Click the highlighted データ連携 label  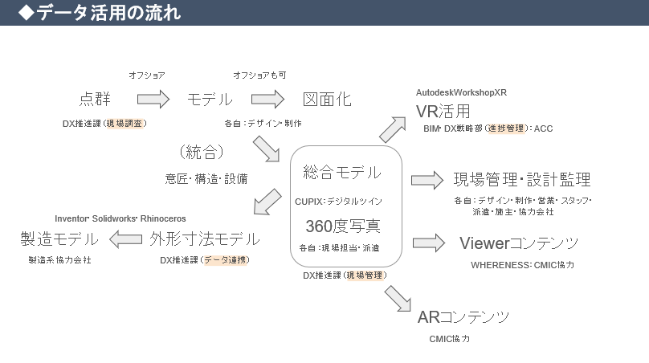pyautogui.click(x=225, y=260)
